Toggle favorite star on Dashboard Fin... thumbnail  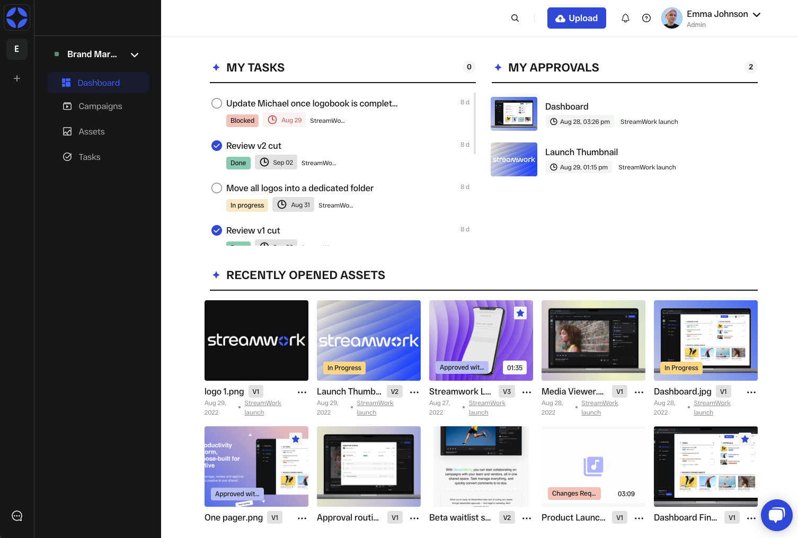(745, 439)
